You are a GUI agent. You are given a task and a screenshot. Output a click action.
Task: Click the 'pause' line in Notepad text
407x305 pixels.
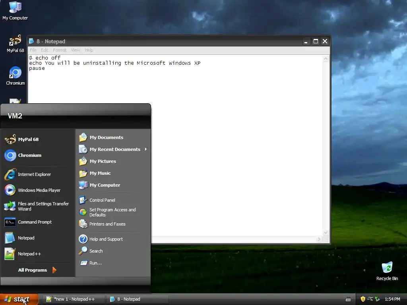point(37,68)
